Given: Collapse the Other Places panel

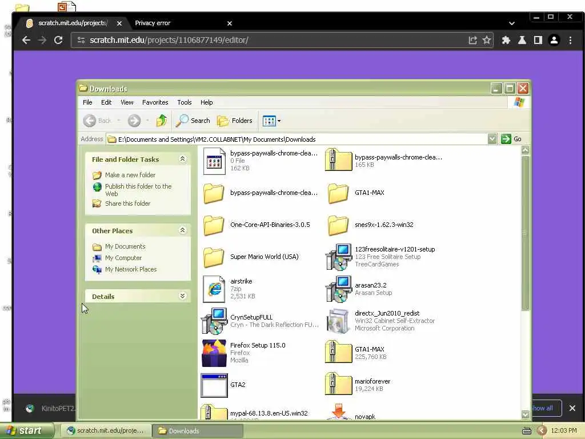Looking at the screenshot, I should click(x=182, y=230).
